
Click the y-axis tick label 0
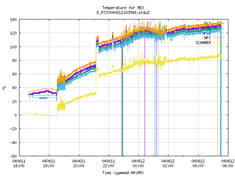(15, 115)
